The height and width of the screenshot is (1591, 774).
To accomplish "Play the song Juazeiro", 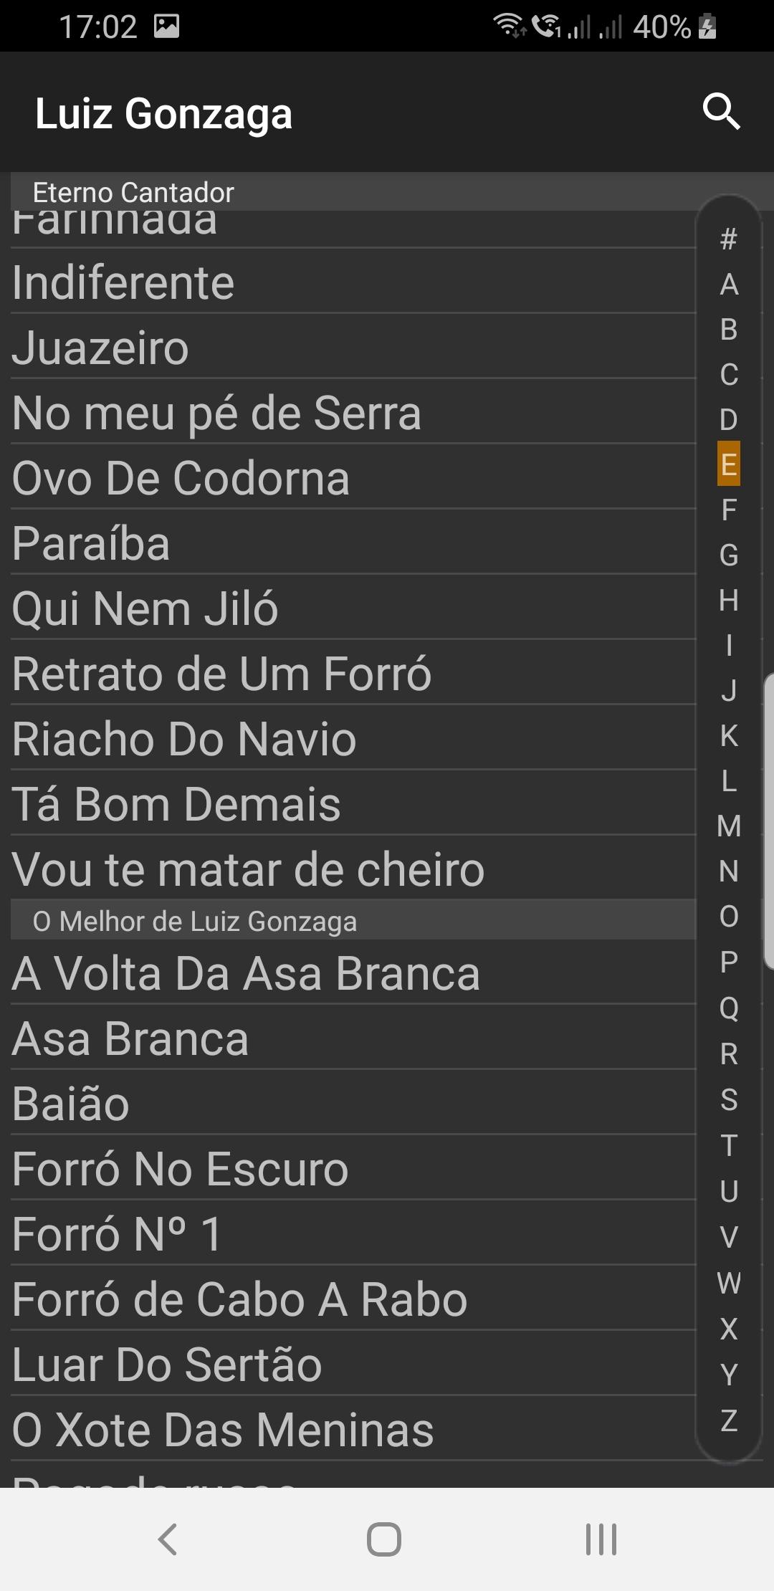I will pos(100,348).
